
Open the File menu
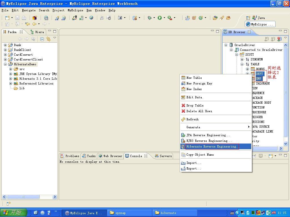tap(5, 10)
